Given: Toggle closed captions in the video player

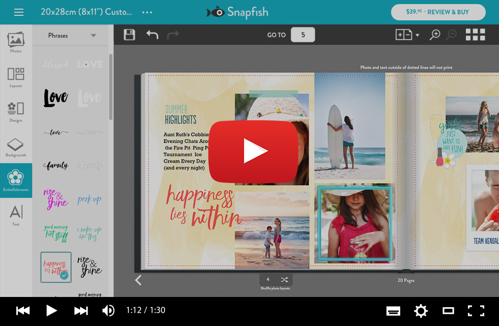Looking at the screenshot, I should pos(394,311).
